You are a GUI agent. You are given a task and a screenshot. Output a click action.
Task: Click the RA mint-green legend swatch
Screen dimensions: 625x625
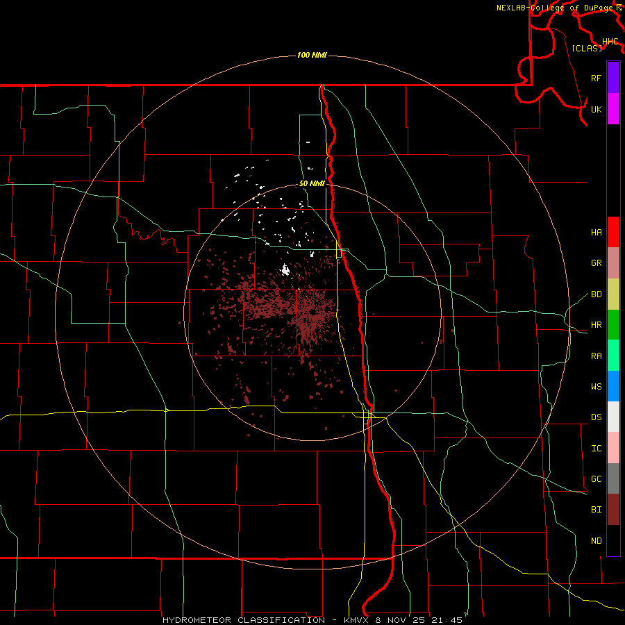[613, 355]
